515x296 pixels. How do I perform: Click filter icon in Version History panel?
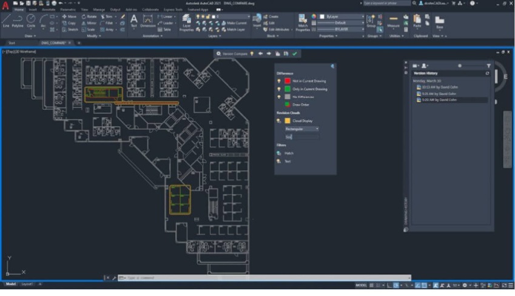pyautogui.click(x=489, y=66)
